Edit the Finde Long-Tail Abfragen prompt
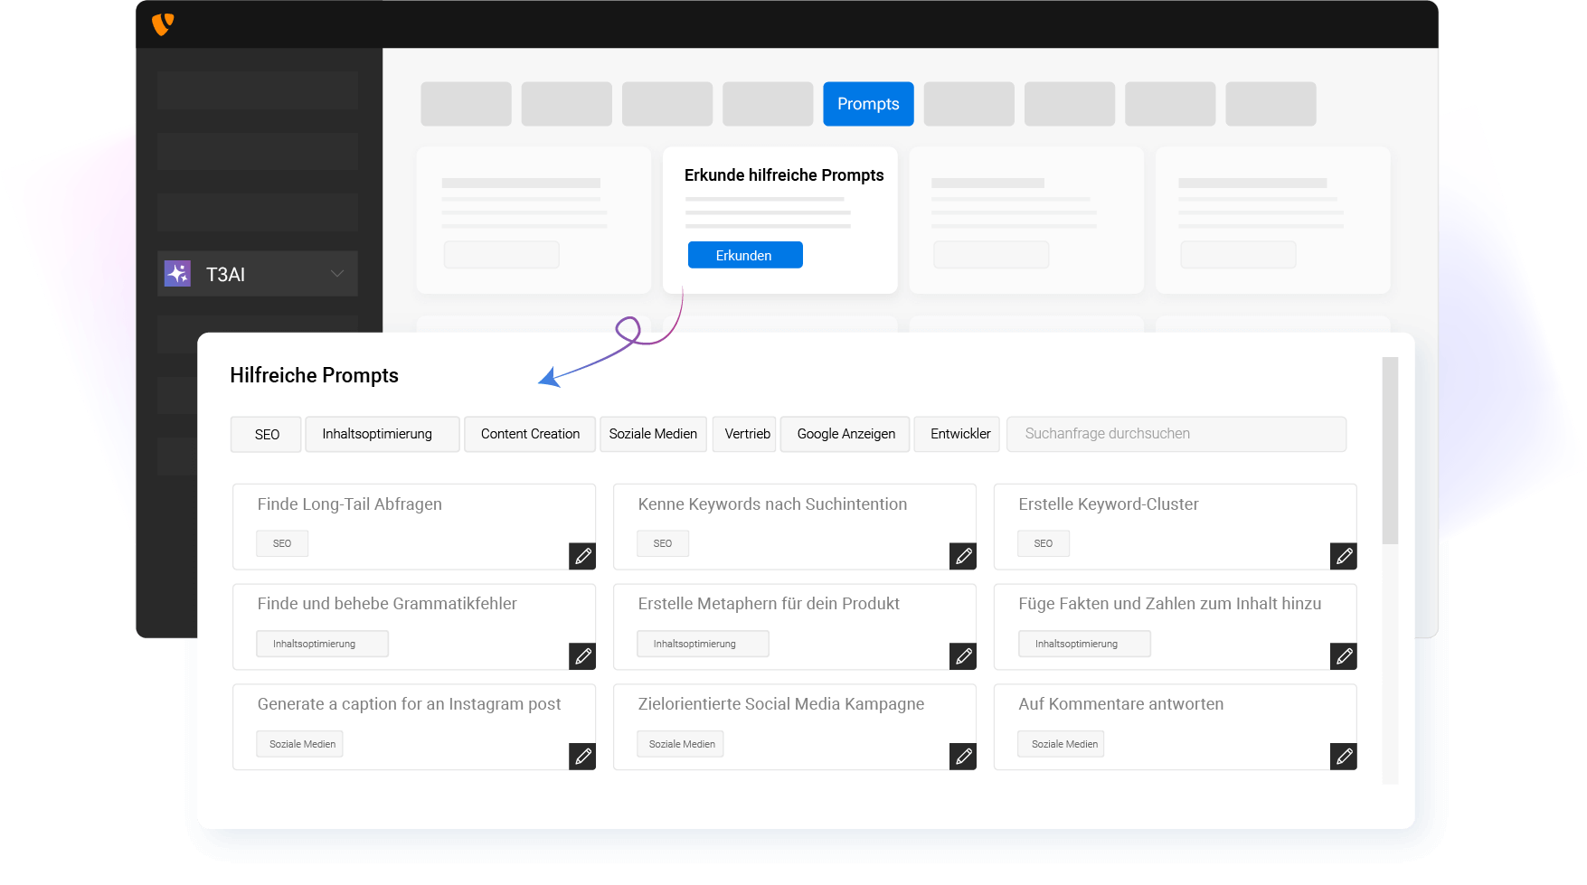The height and width of the screenshot is (885, 1587). [583, 556]
